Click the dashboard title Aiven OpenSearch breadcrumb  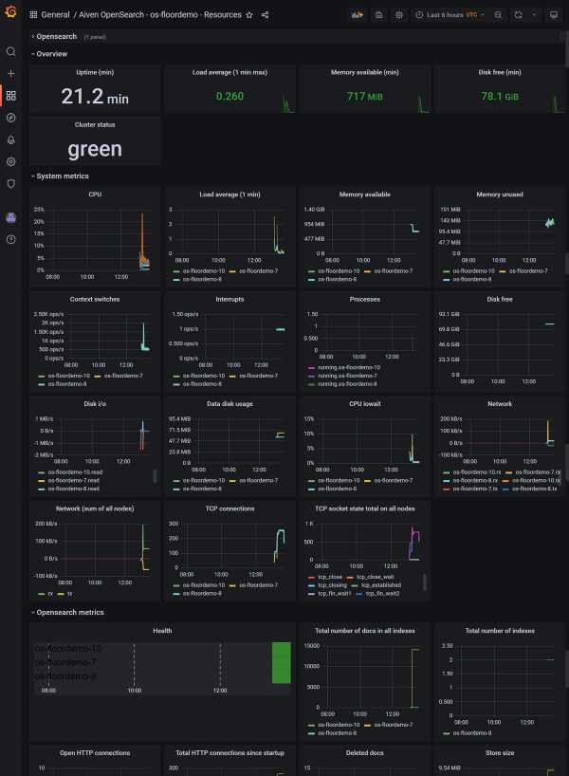click(x=160, y=15)
